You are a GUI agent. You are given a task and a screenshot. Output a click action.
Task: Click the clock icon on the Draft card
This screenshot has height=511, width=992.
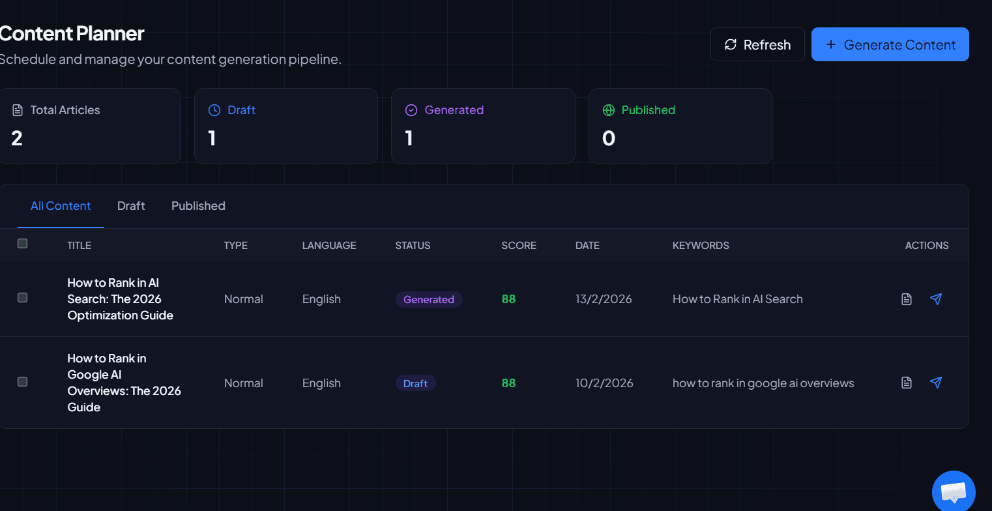pyautogui.click(x=214, y=109)
